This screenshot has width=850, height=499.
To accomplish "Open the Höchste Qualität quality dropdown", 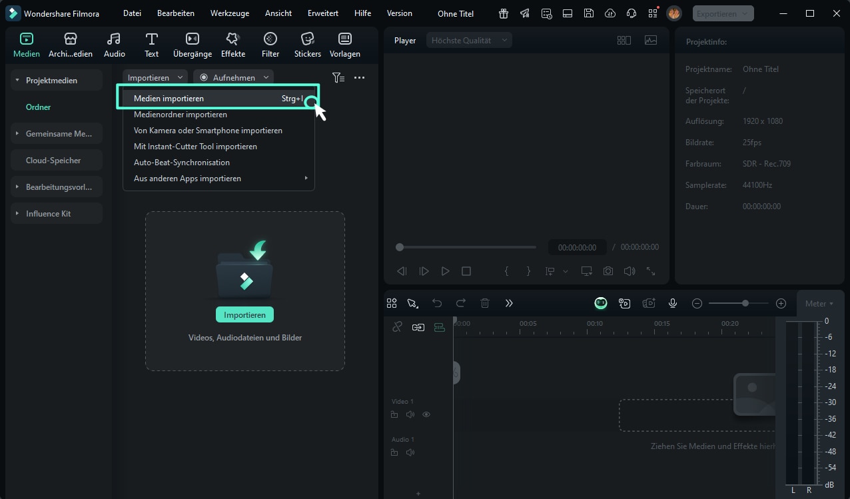I will (470, 41).
